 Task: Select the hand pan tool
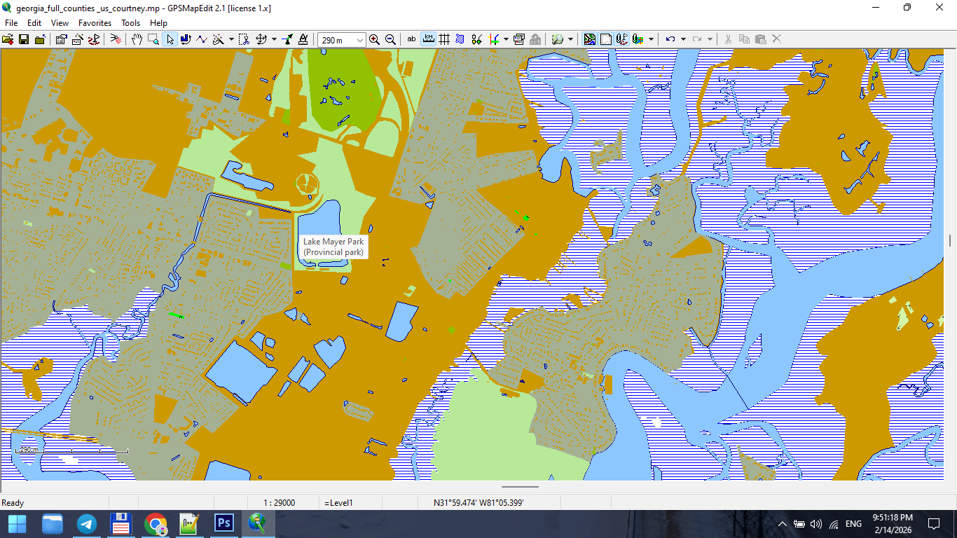pyautogui.click(x=137, y=39)
